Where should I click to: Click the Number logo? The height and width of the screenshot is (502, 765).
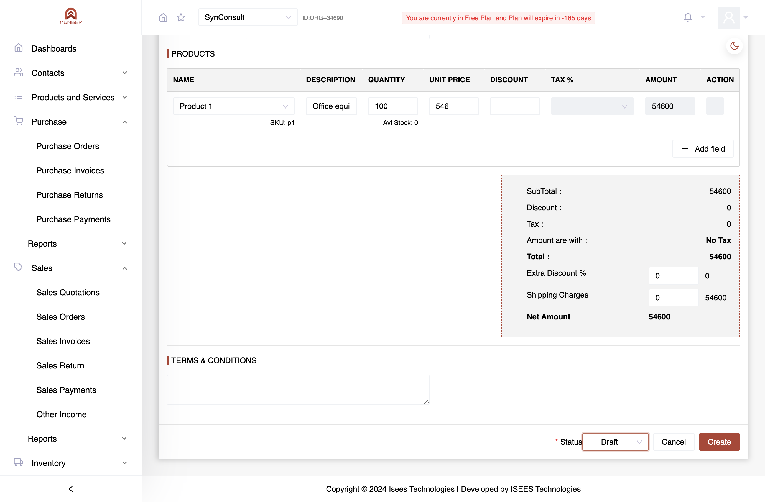71,16
